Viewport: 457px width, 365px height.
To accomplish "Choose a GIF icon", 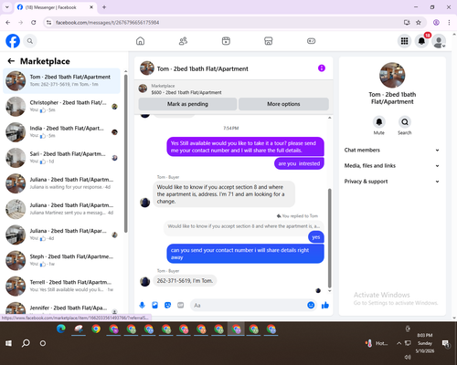I will point(181,305).
